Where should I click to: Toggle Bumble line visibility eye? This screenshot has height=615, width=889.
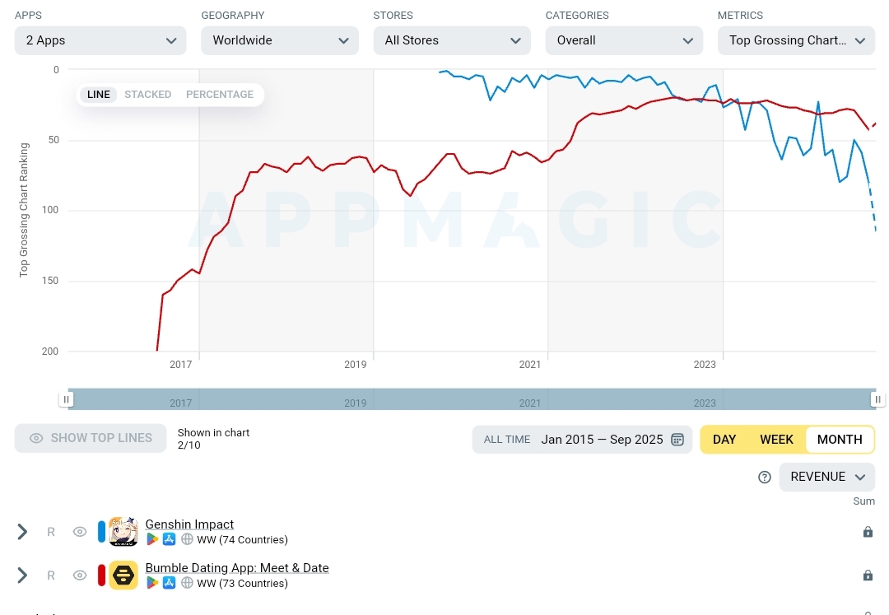point(80,575)
